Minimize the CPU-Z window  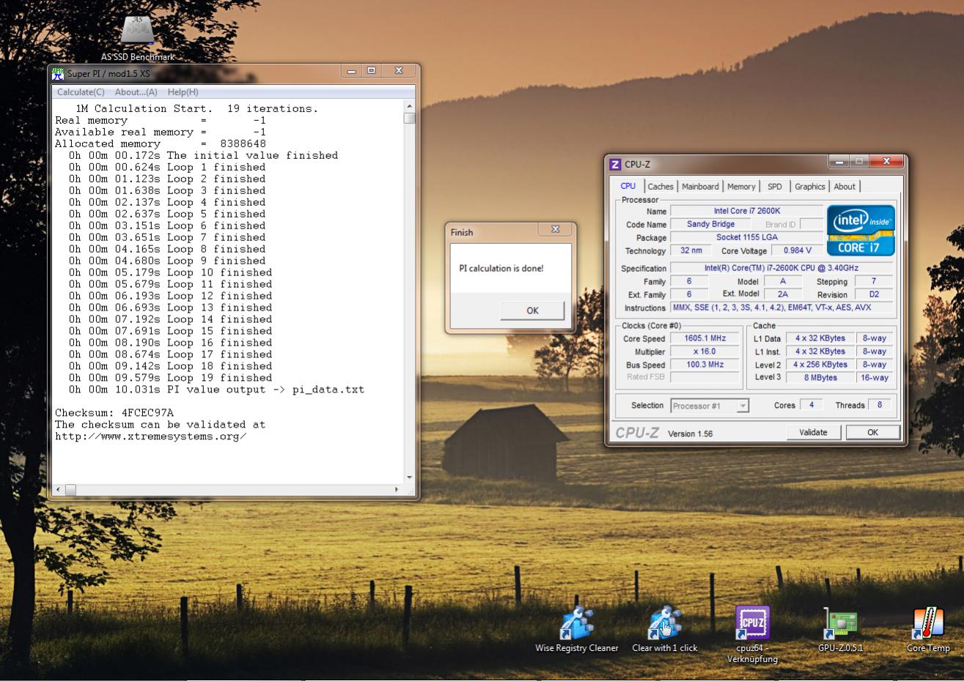tap(840, 161)
